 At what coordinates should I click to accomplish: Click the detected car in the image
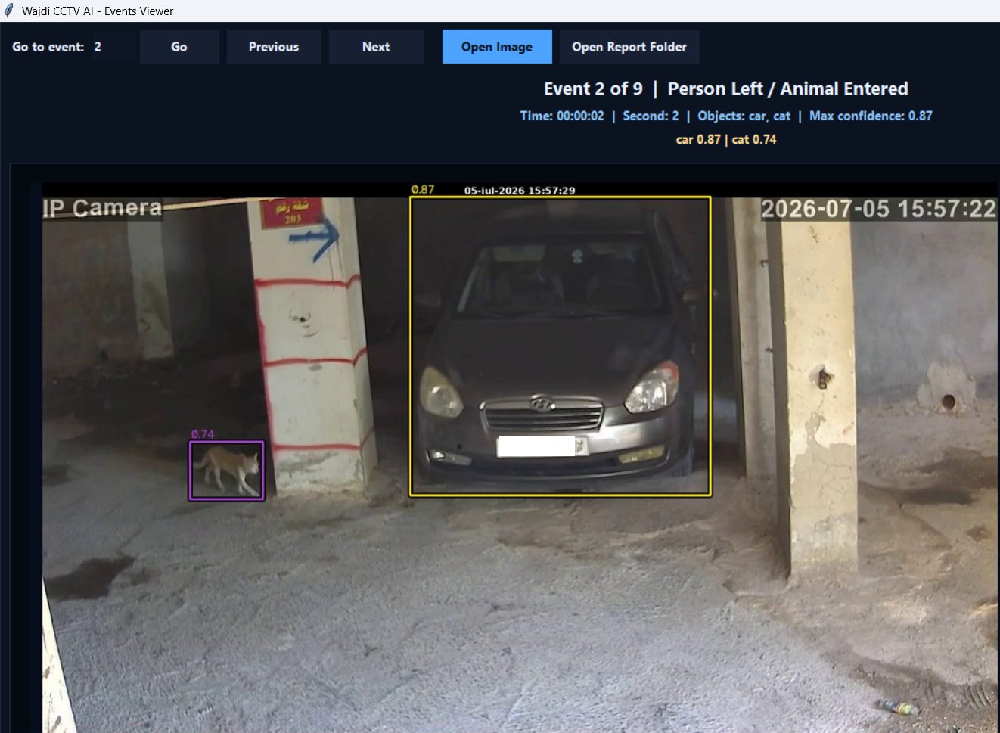pos(560,346)
